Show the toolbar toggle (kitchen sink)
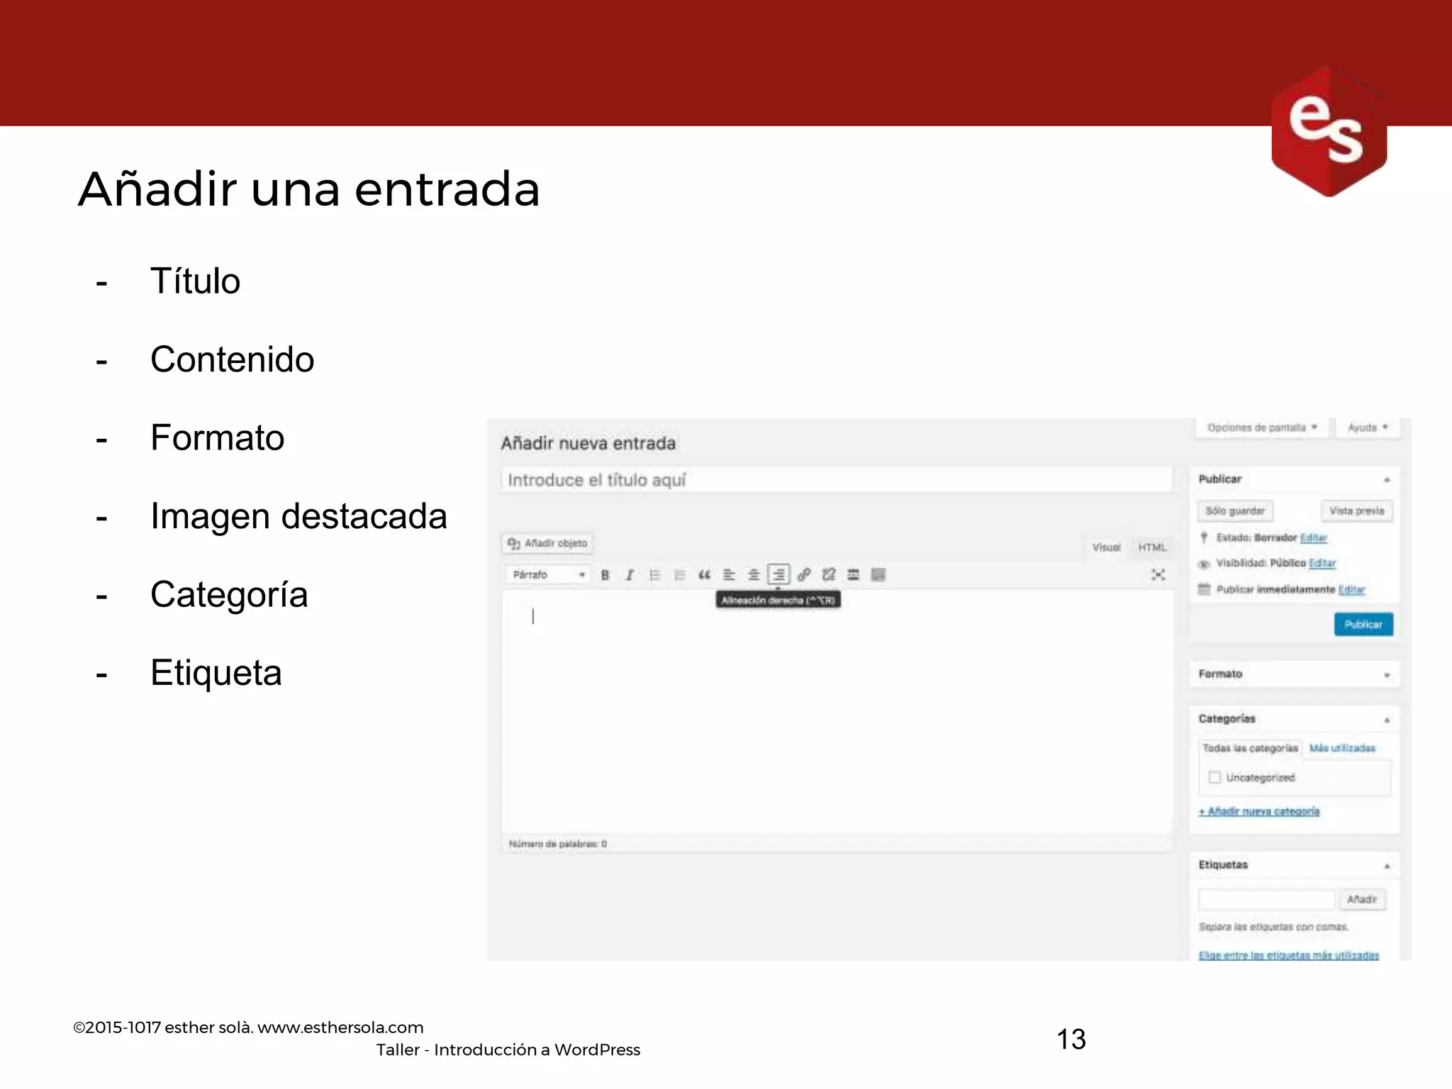Screen dimensions: 1452x1089 click(878, 575)
